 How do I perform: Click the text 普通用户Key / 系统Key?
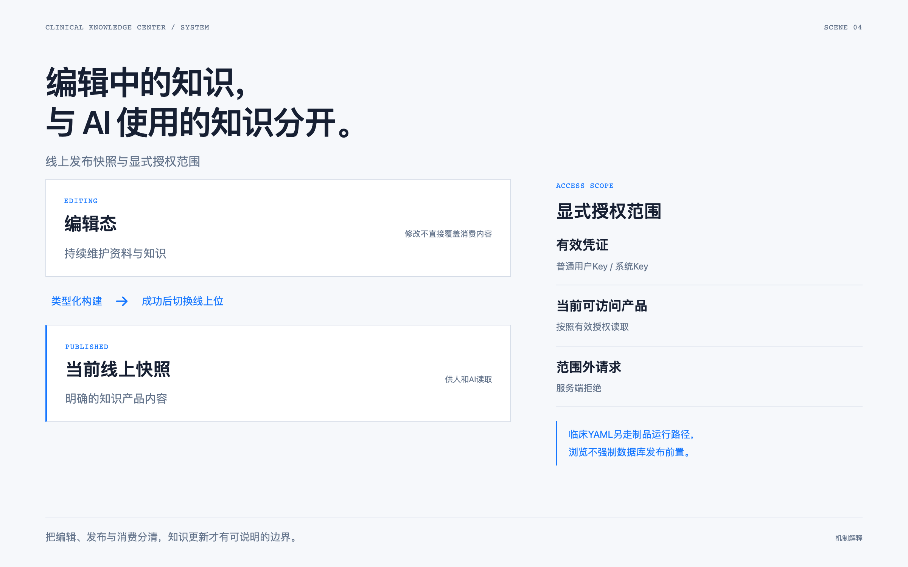(x=602, y=266)
